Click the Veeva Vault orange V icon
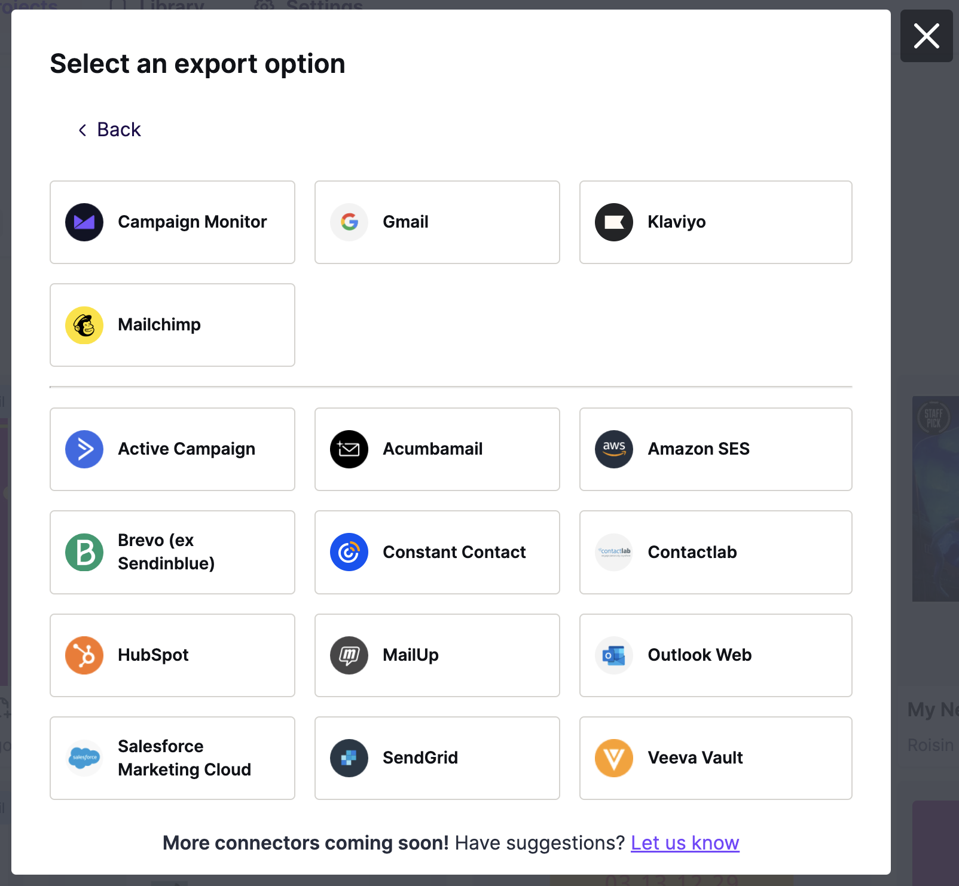959x886 pixels. point(614,758)
